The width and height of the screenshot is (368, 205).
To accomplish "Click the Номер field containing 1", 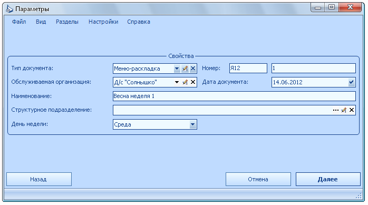I will pyautogui.click(x=313, y=69).
